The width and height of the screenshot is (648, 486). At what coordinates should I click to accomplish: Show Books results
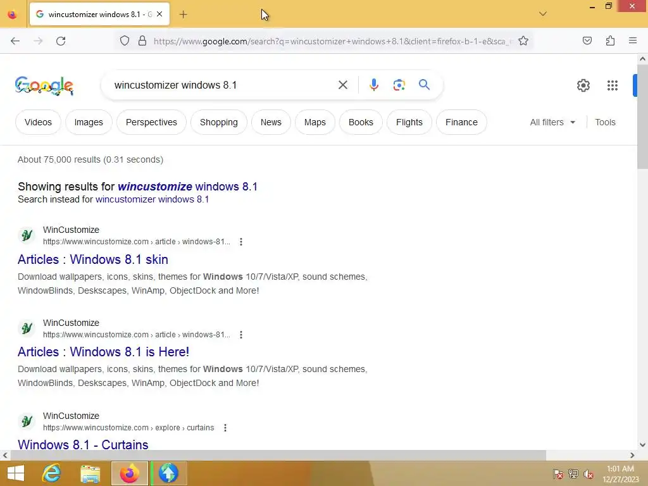[361, 122]
